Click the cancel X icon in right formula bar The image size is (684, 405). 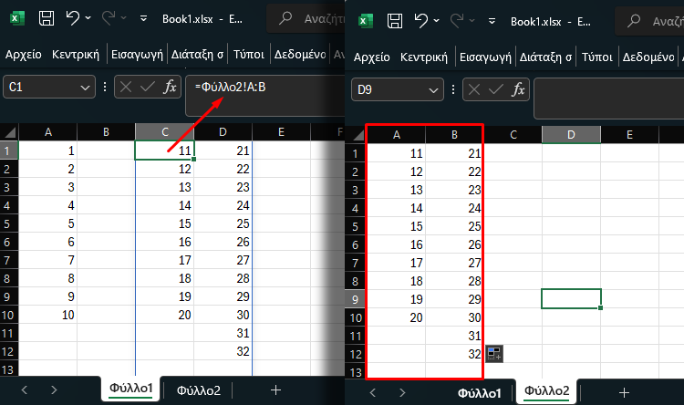click(x=474, y=89)
